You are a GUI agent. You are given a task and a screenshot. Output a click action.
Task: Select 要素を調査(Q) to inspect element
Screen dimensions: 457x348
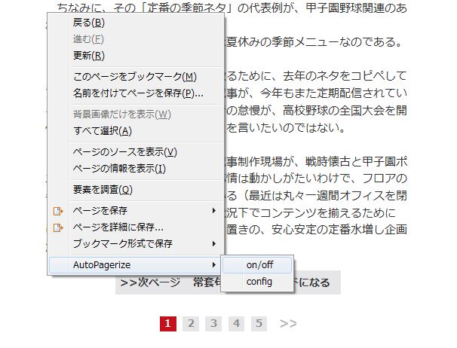coord(102,190)
